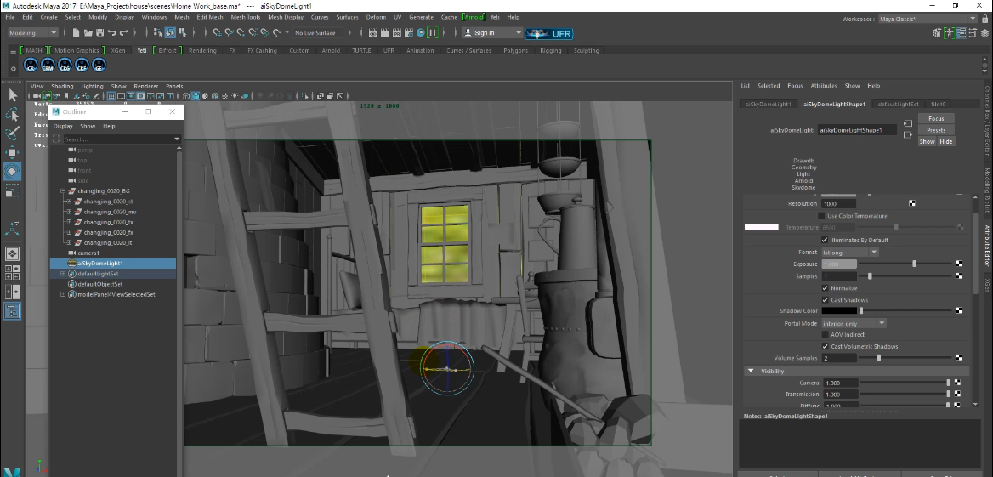
Task: Select camera1 in the Outliner
Action: (x=88, y=253)
